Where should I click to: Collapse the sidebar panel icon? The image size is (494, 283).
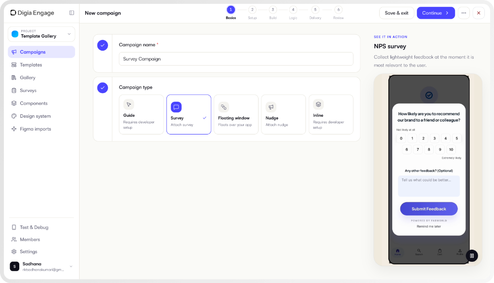(x=71, y=13)
